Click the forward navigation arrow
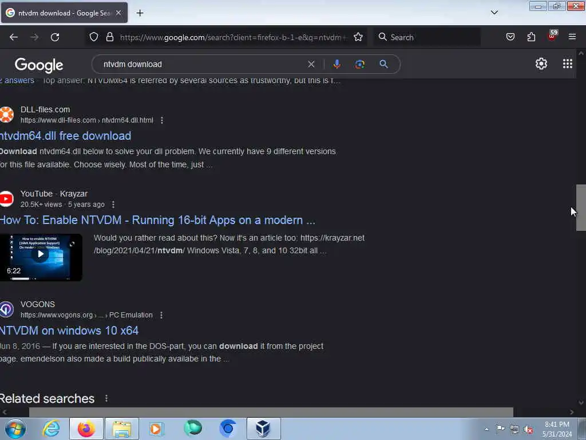This screenshot has width=586, height=440. (x=34, y=37)
